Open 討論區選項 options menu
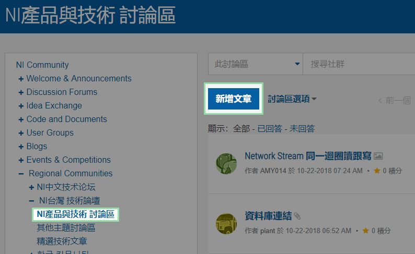 click(x=292, y=99)
